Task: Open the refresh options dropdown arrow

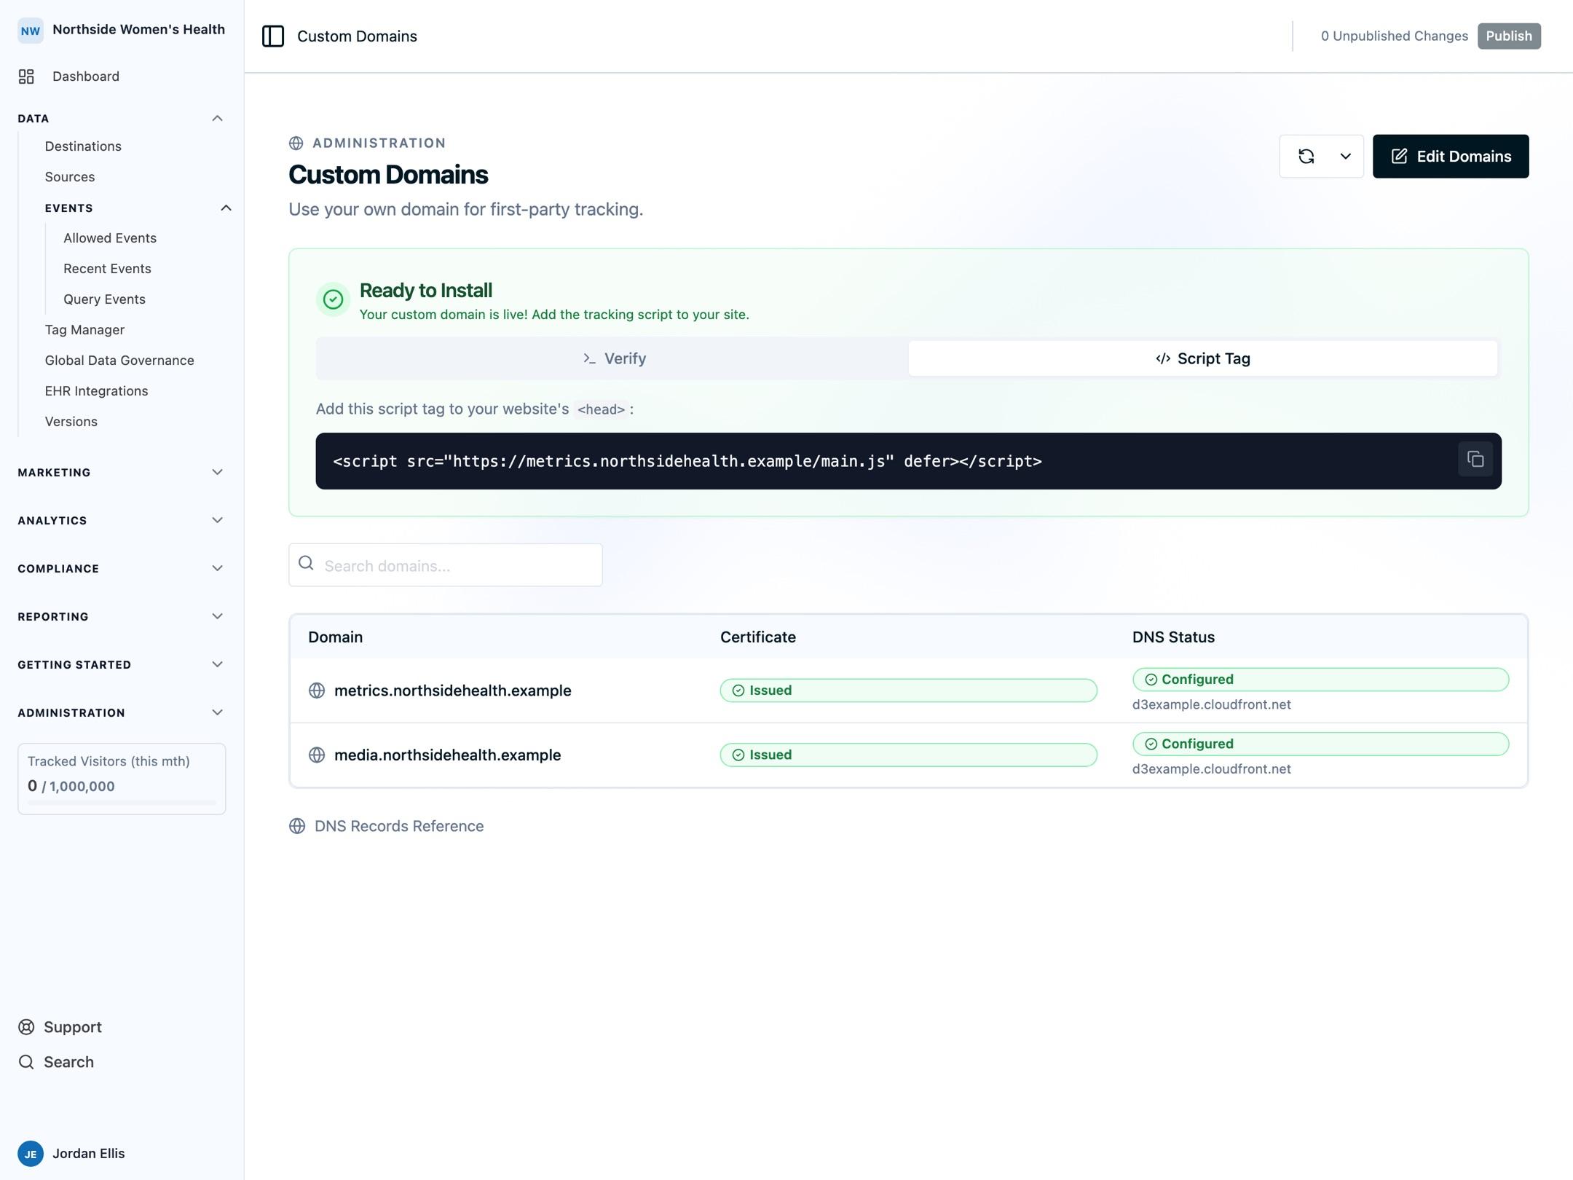Action: pos(1346,157)
